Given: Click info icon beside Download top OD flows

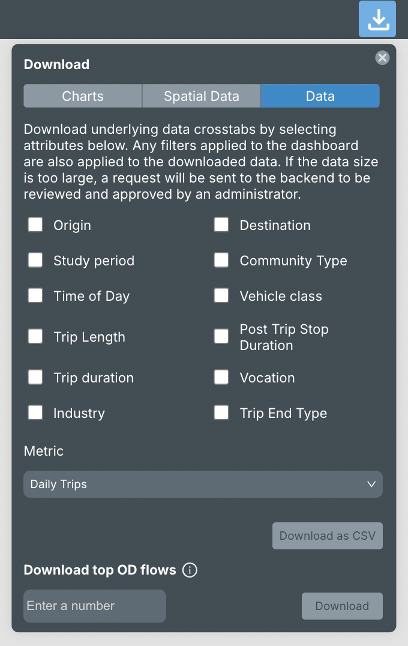Looking at the screenshot, I should pyautogui.click(x=190, y=570).
